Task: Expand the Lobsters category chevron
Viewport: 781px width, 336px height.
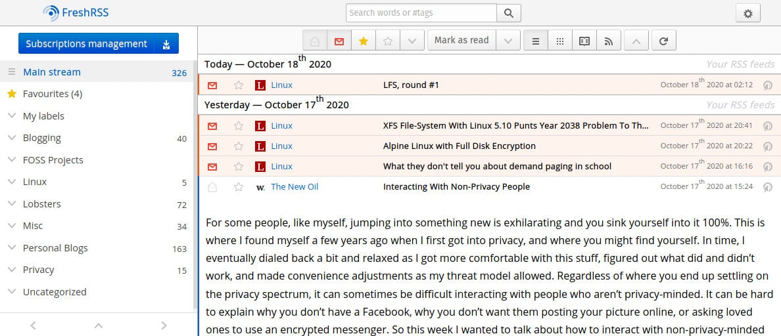Action: [x=11, y=204]
